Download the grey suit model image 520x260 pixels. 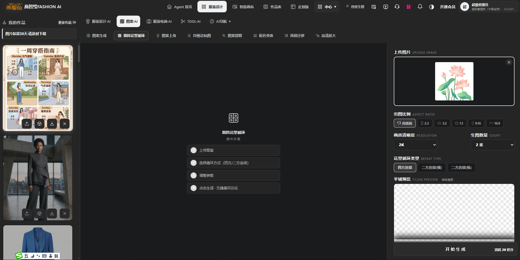click(x=52, y=213)
